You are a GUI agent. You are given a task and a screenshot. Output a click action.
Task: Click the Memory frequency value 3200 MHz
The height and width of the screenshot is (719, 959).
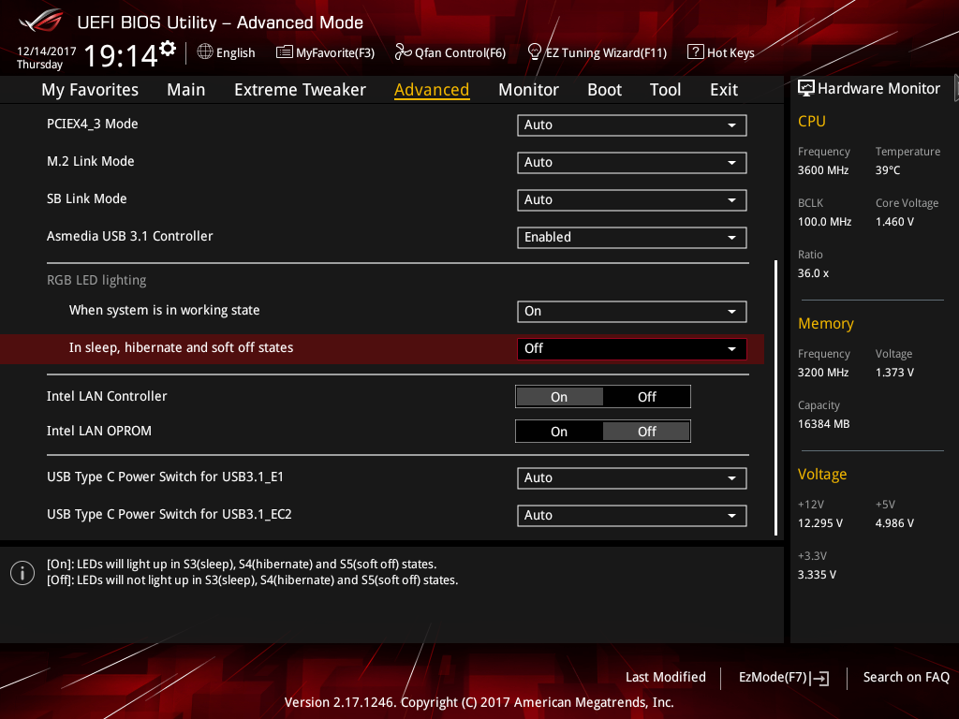point(823,373)
